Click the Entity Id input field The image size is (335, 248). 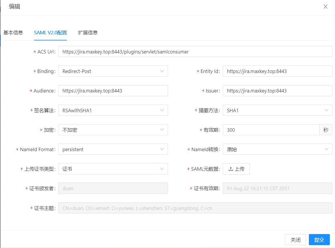coord(277,71)
